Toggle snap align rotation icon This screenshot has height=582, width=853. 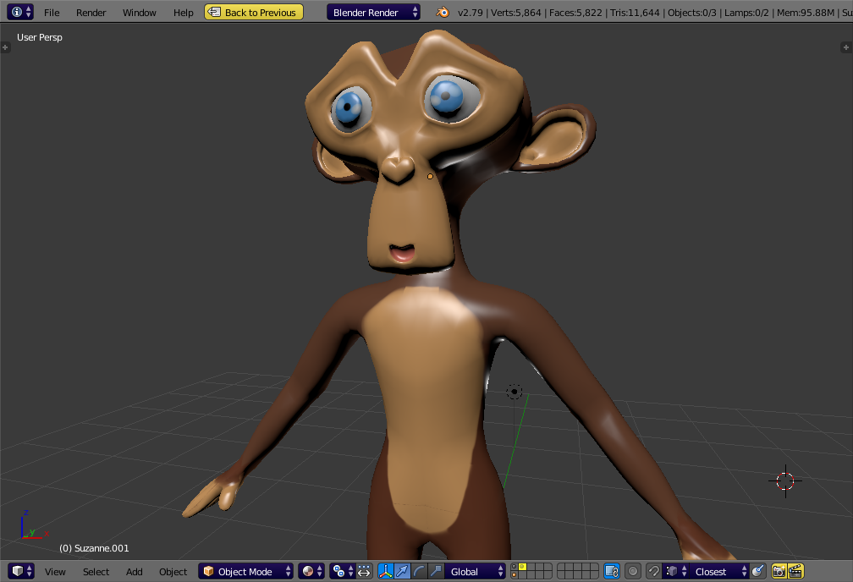point(758,571)
